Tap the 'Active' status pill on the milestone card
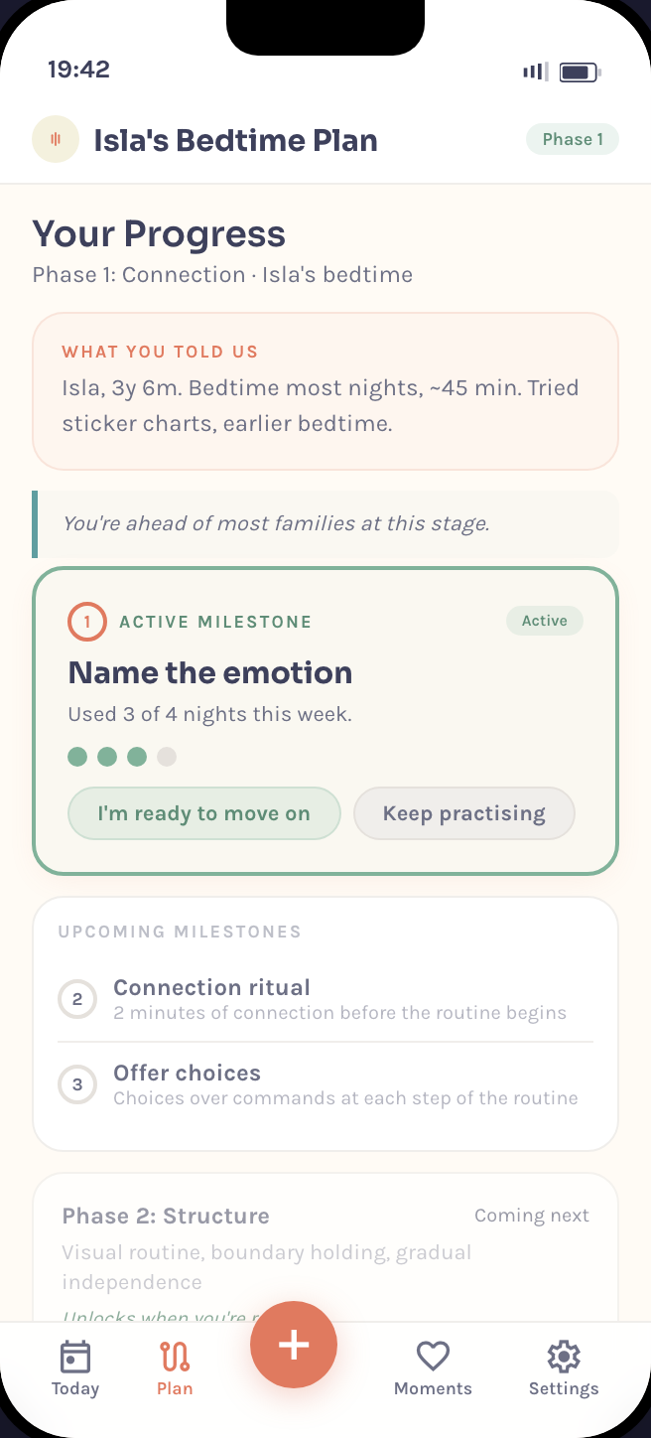 544,620
